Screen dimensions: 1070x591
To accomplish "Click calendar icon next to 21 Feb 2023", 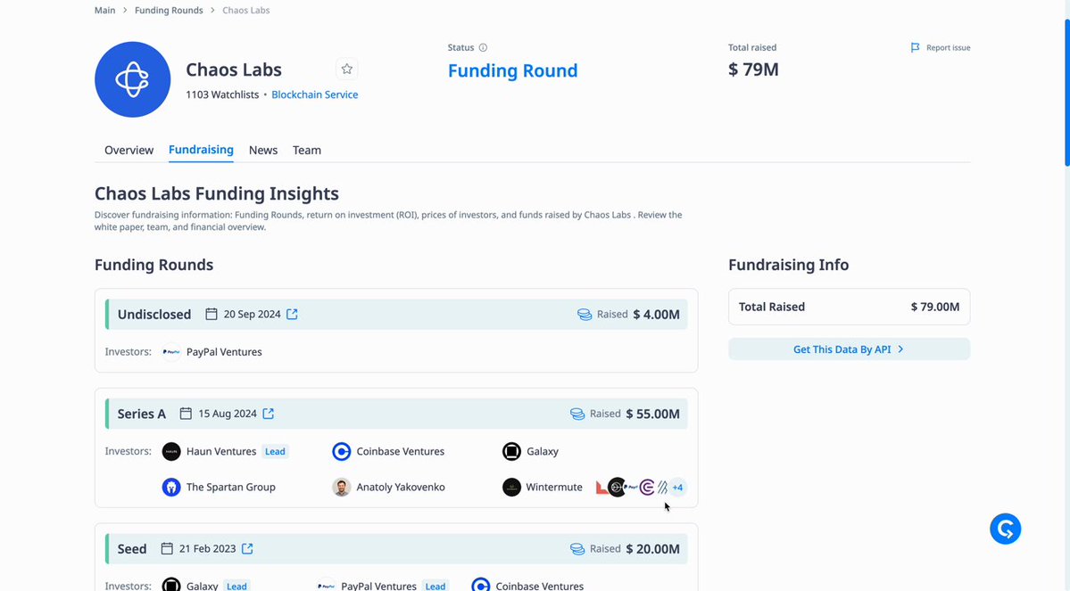I will point(167,549).
